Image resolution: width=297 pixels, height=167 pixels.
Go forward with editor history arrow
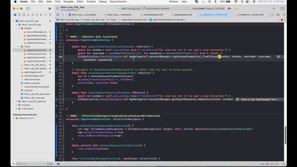click(66, 14)
